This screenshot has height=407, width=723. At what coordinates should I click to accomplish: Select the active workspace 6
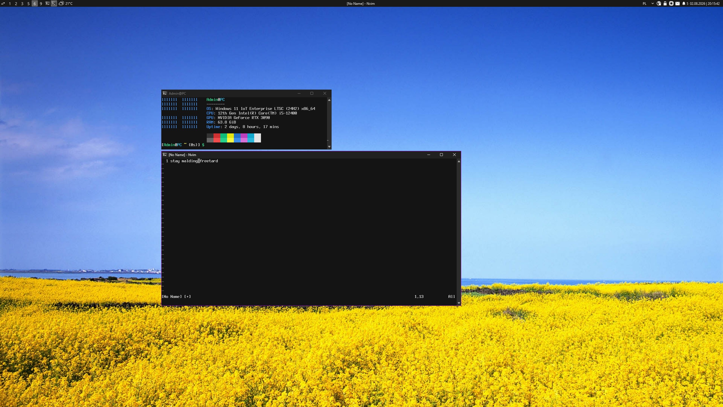click(x=35, y=3)
